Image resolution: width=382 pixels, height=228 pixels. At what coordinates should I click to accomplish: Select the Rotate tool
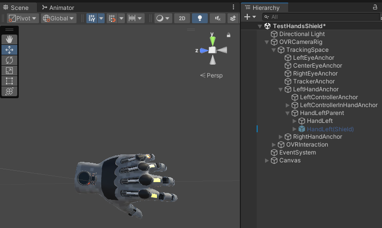pos(9,60)
